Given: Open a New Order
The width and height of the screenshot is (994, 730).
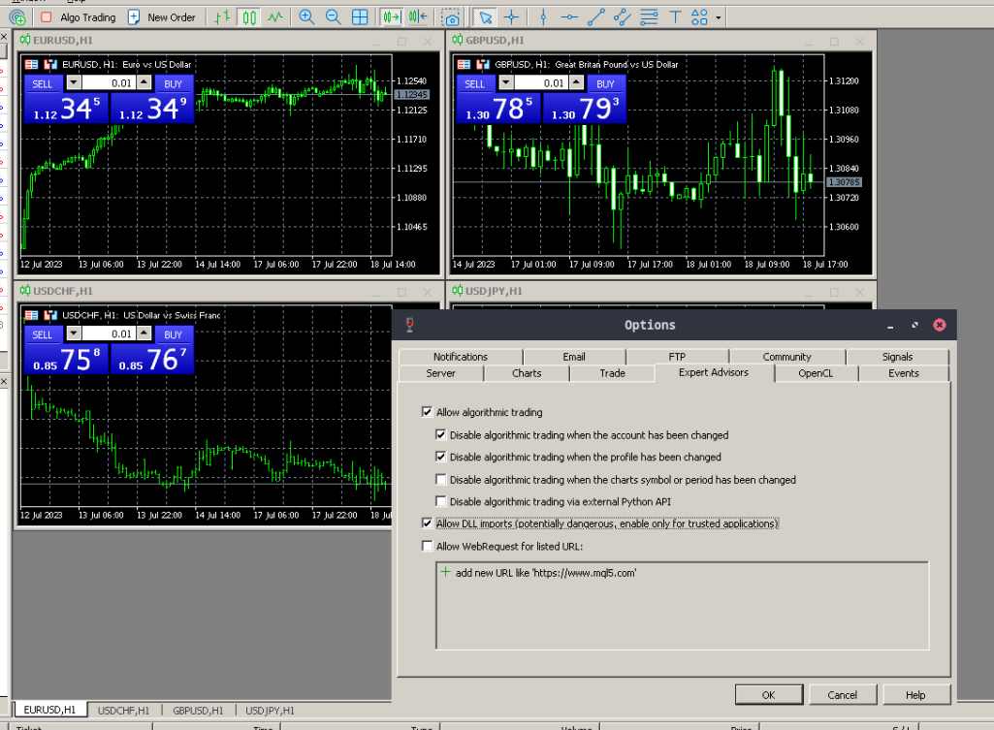Looking at the screenshot, I should (x=162, y=17).
